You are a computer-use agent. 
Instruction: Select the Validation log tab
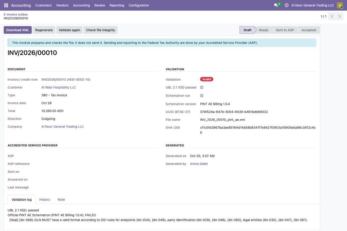(x=22, y=200)
